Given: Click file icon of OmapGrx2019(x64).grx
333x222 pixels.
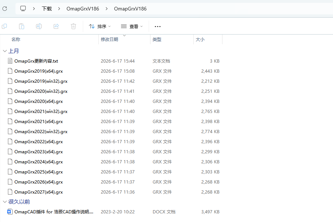Looking at the screenshot, I should click(x=10, y=71).
